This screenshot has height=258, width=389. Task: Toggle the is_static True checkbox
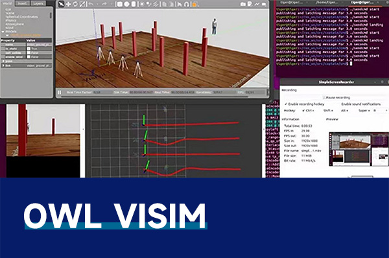coord(29,49)
